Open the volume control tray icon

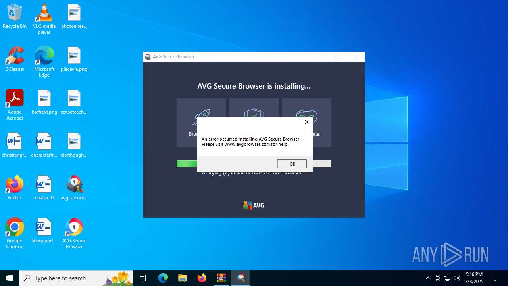[x=457, y=278]
